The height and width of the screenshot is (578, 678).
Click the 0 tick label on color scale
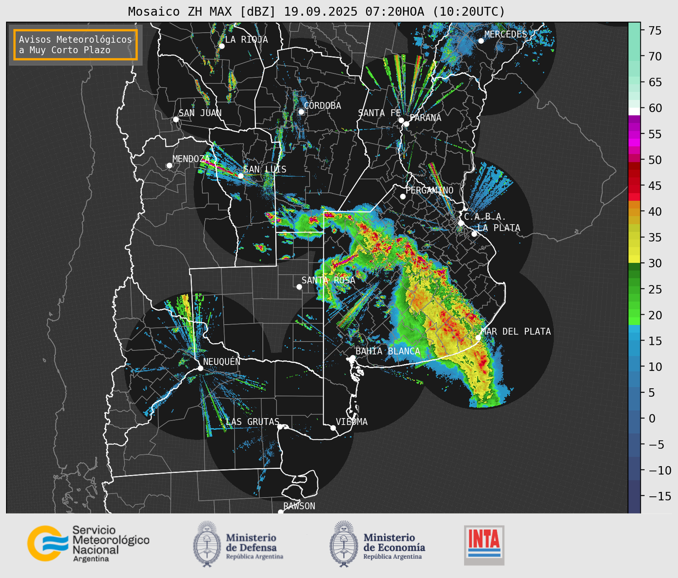651,418
